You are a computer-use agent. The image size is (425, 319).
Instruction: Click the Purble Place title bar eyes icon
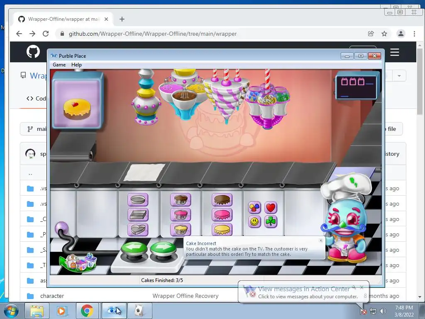pos(54,56)
